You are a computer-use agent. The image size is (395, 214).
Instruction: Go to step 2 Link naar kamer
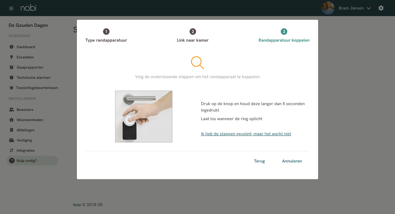(x=193, y=35)
